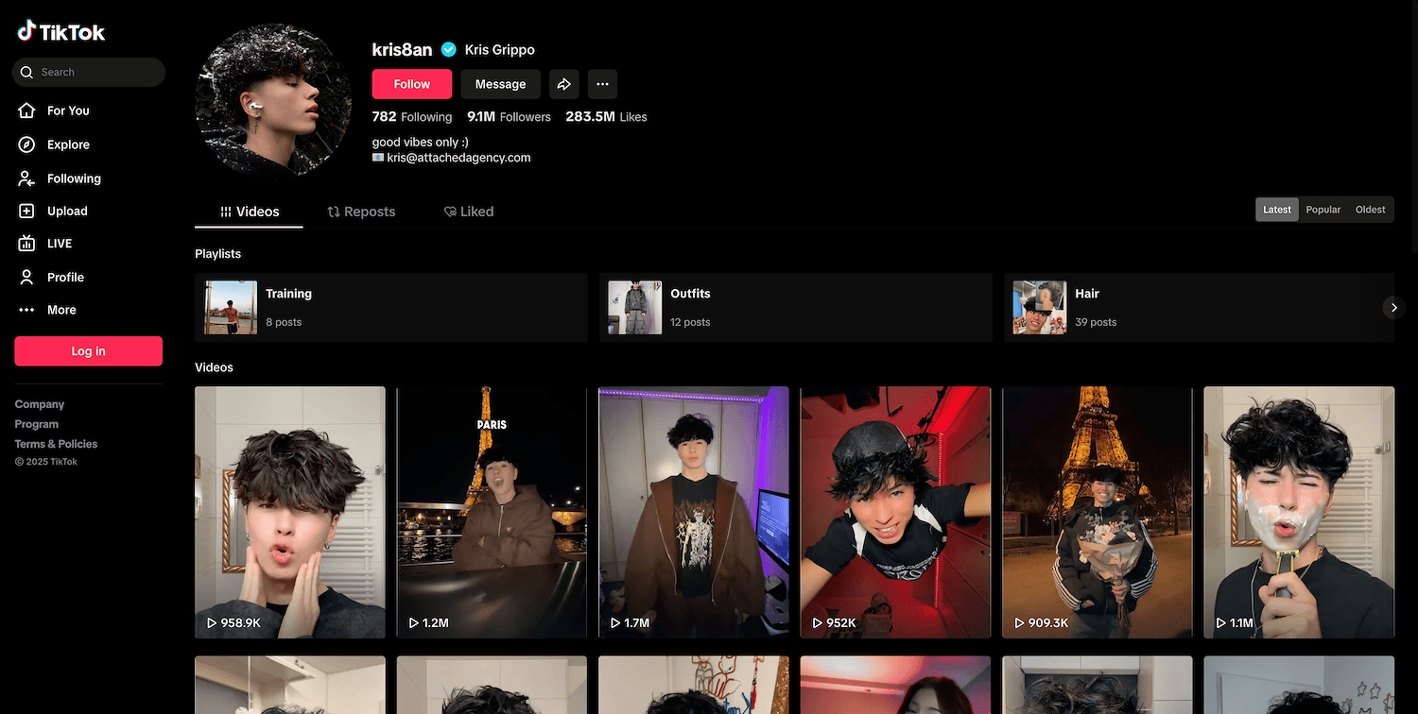
Task: Switch to the Liked tab
Action: 469,212
